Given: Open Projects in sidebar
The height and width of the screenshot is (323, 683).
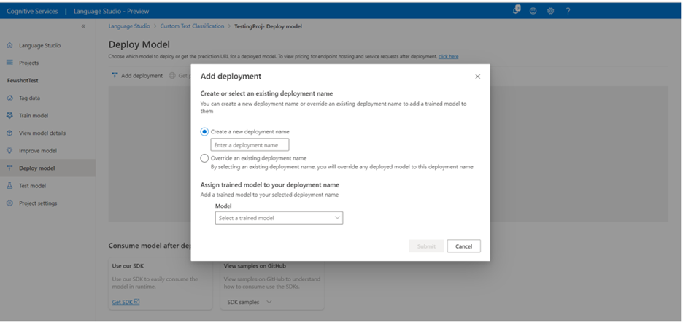Looking at the screenshot, I should pos(28,63).
